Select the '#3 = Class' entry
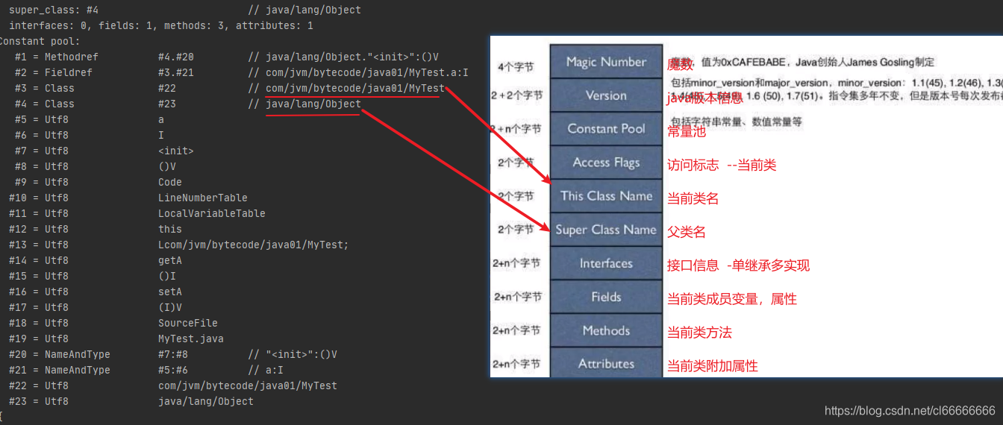 (44, 88)
